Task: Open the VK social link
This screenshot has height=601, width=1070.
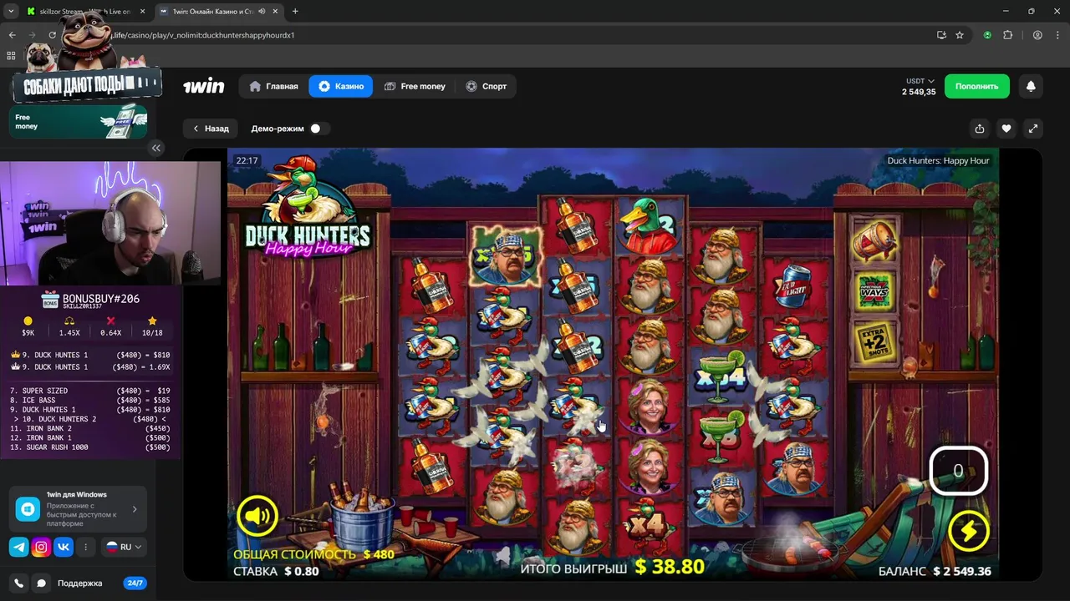Action: coord(64,547)
